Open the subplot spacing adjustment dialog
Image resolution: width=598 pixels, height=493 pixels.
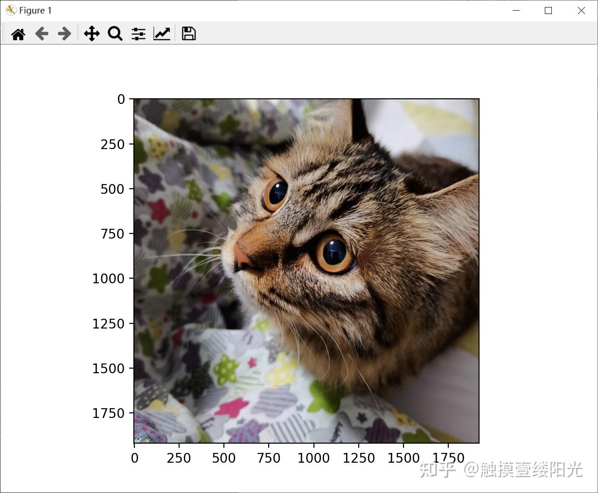pos(138,33)
